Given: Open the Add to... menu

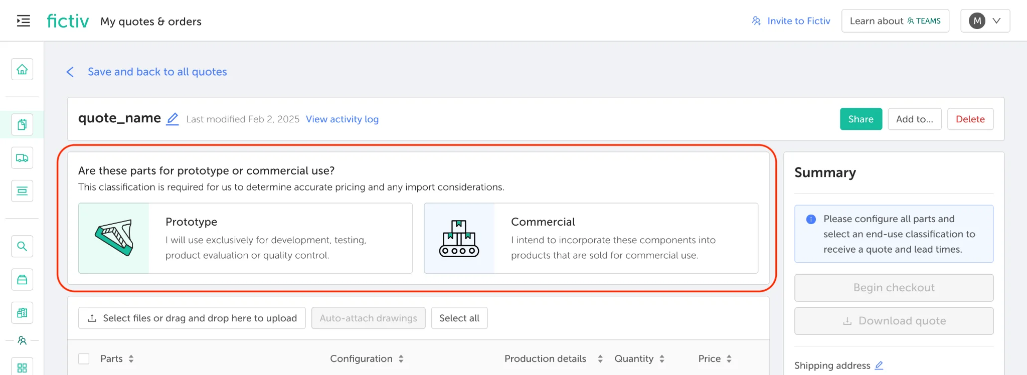Looking at the screenshot, I should [915, 119].
